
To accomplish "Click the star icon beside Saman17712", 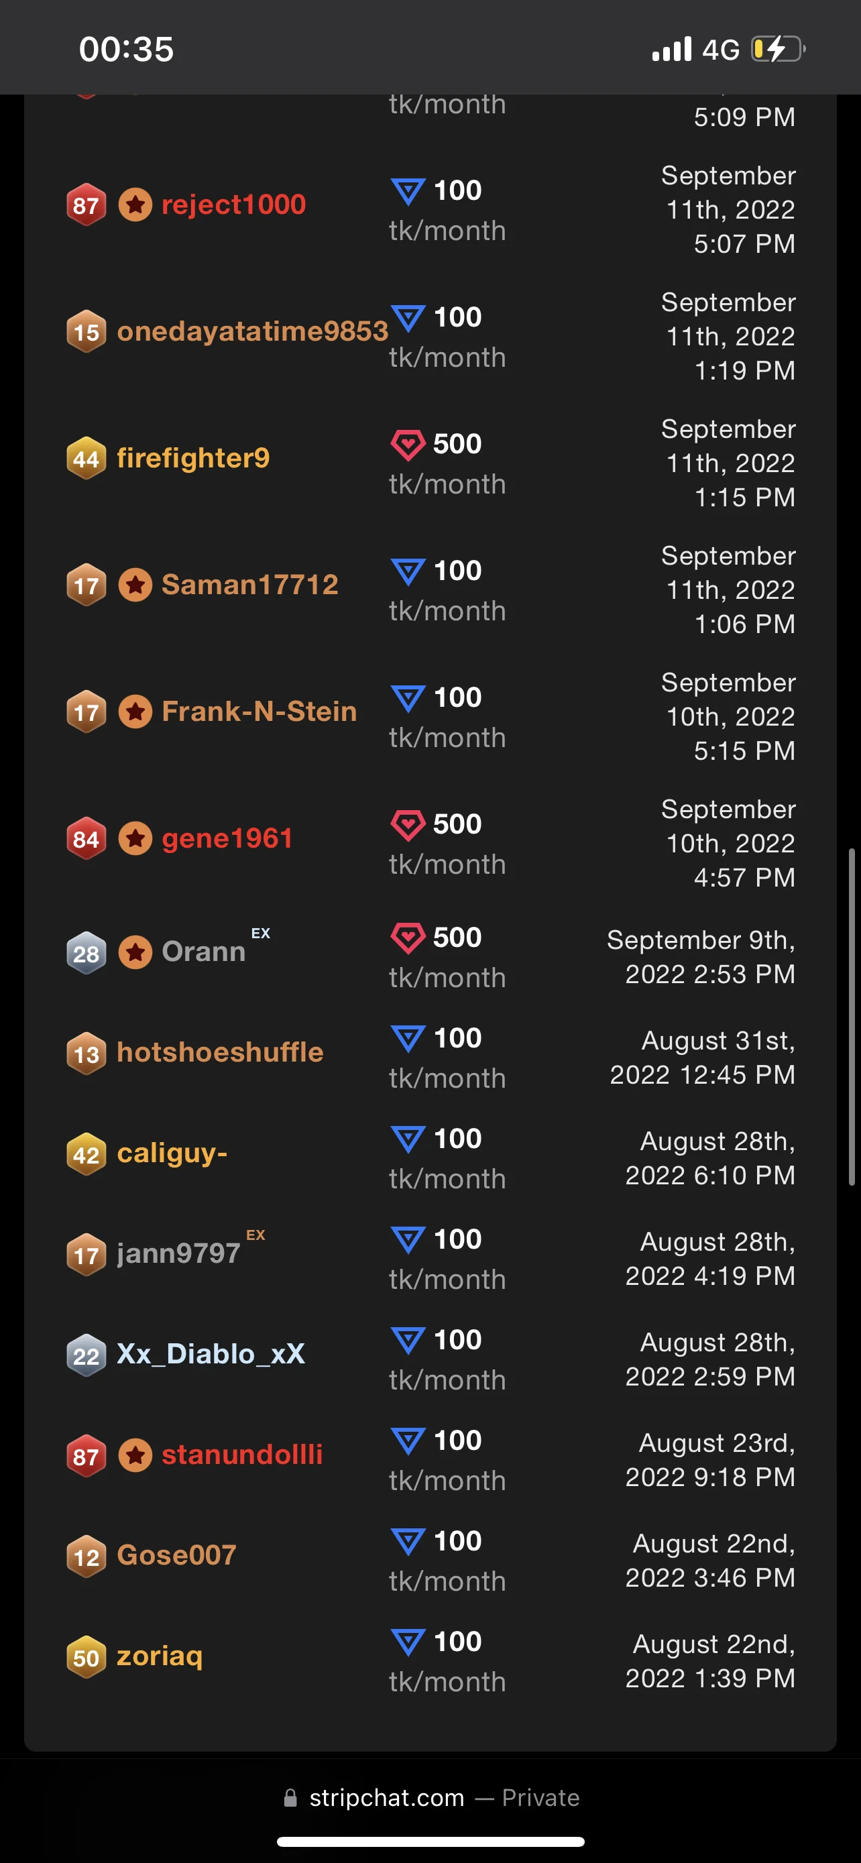I will coord(135,584).
